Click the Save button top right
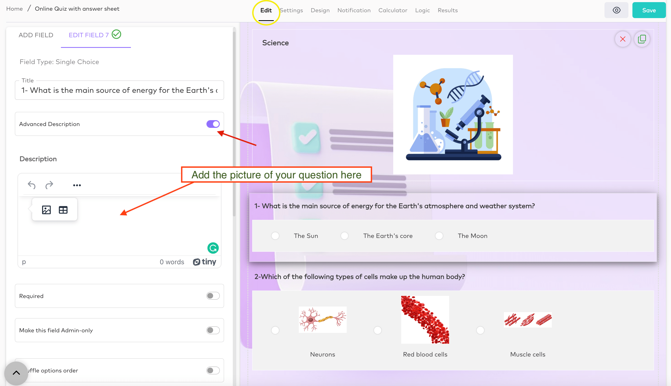The width and height of the screenshot is (671, 386). [648, 10]
